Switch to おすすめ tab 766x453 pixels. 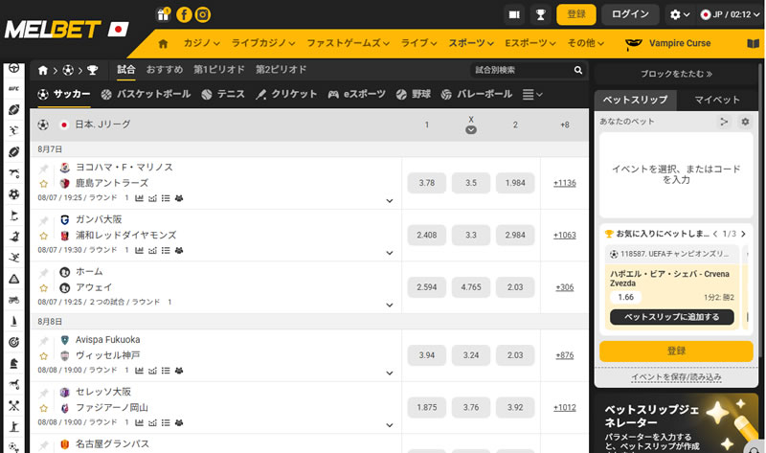(165, 69)
